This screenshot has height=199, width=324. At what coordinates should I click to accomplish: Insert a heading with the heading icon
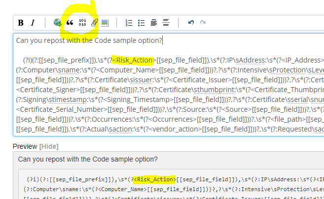(154, 22)
